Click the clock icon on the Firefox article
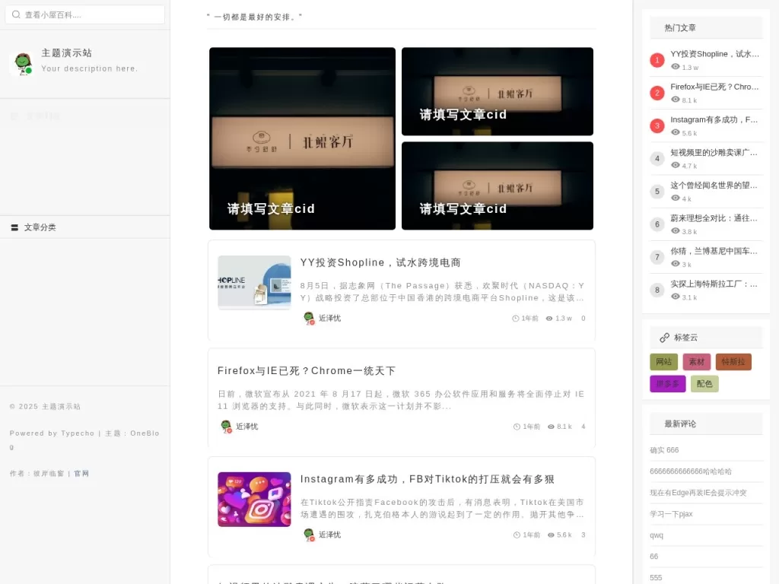The image size is (779, 584). pyautogui.click(x=517, y=427)
